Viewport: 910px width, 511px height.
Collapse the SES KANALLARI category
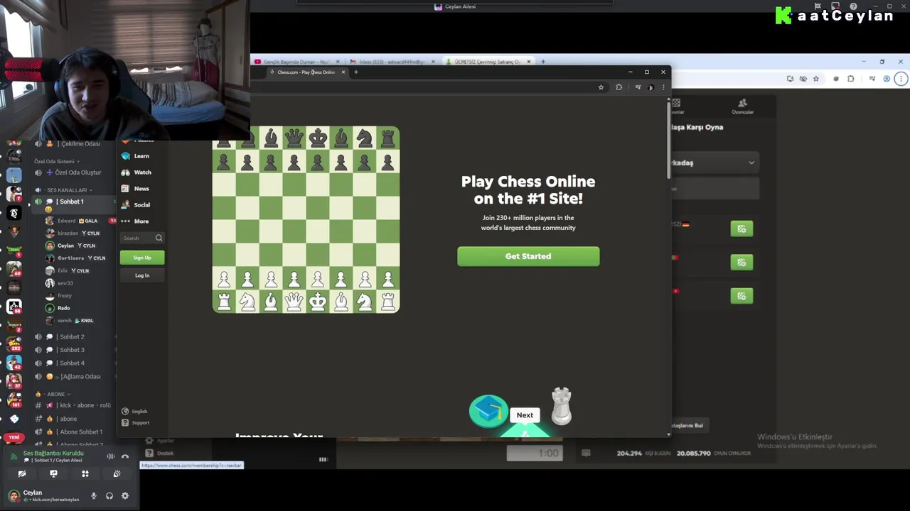click(x=67, y=190)
